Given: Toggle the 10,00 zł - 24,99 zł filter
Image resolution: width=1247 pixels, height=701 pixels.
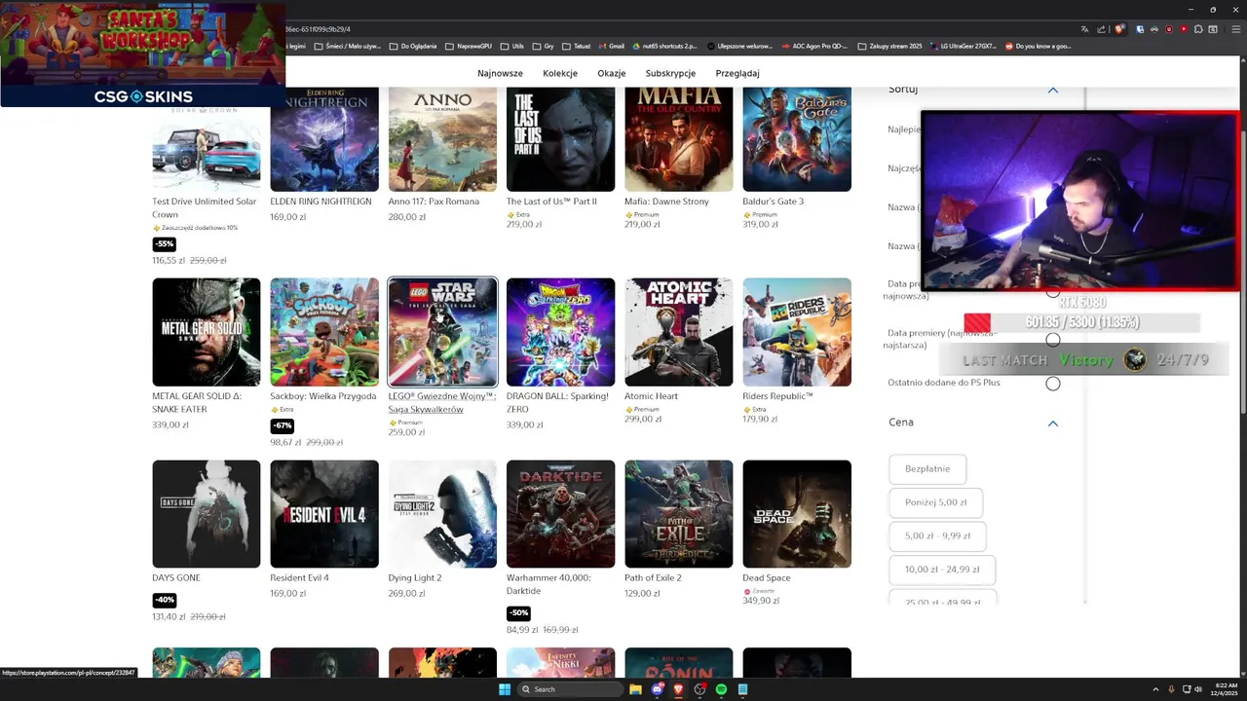Looking at the screenshot, I should [x=942, y=570].
